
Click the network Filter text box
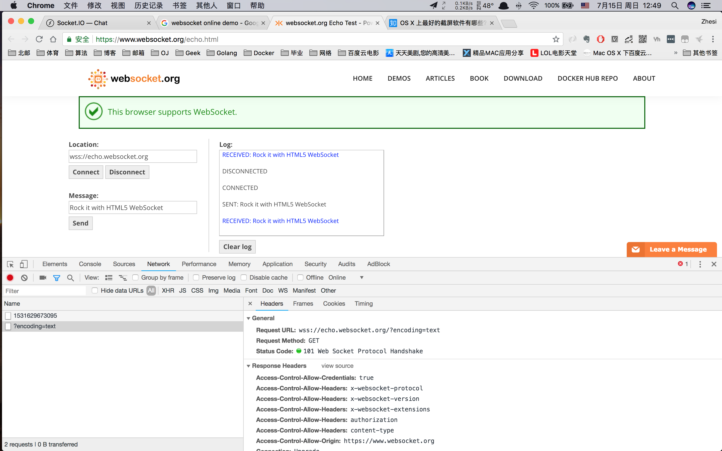click(x=45, y=291)
